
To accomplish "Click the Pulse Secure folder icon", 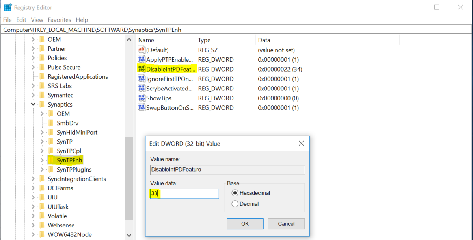I will coord(42,67).
